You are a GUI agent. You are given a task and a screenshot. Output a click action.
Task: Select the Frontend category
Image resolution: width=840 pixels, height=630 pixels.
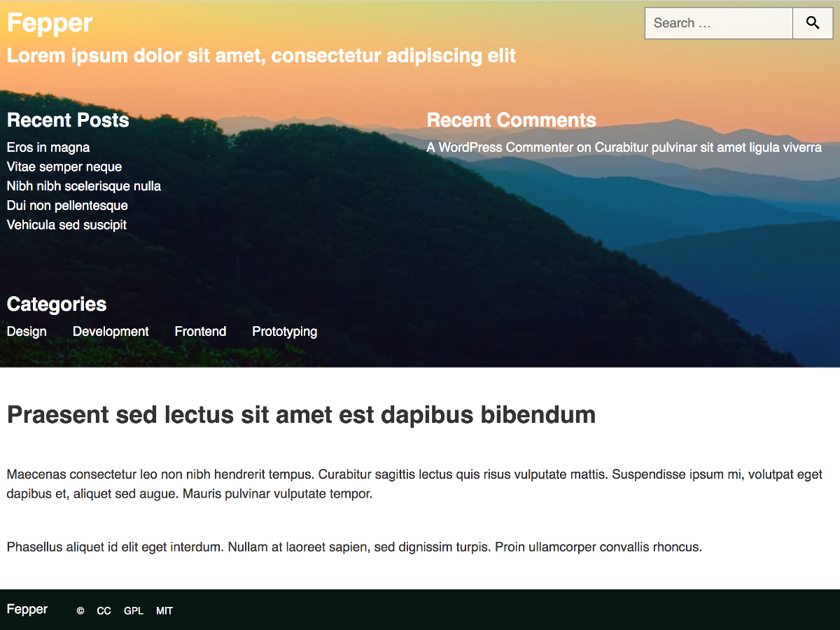(200, 331)
